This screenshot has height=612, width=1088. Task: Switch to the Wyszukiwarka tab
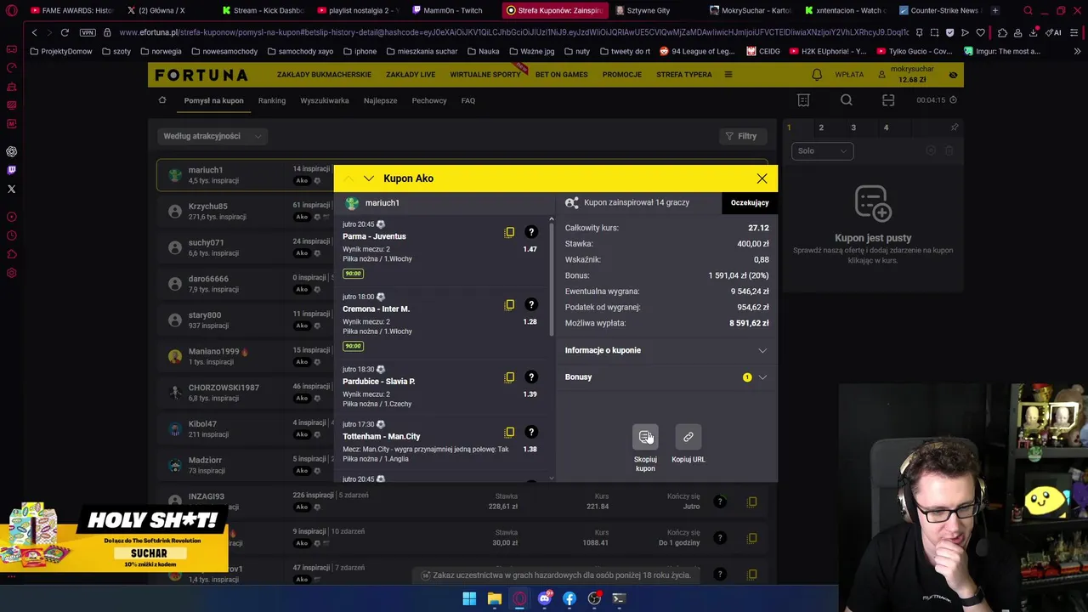325,100
